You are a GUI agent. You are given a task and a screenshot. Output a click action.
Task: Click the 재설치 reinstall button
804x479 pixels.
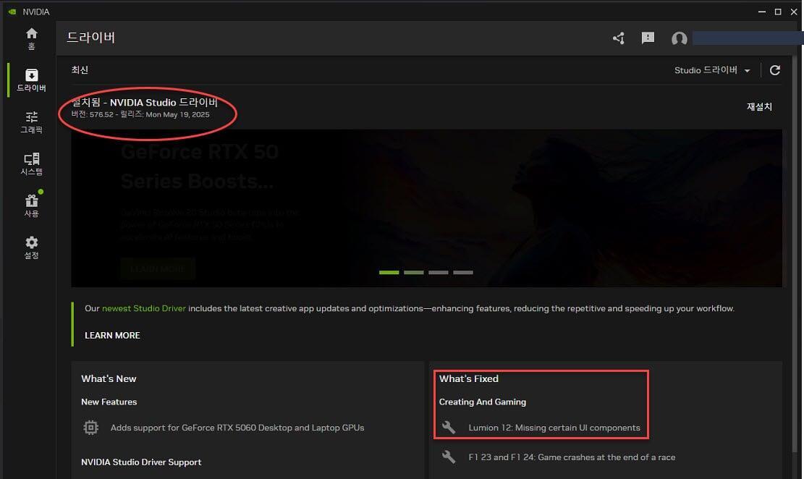pyautogui.click(x=759, y=106)
